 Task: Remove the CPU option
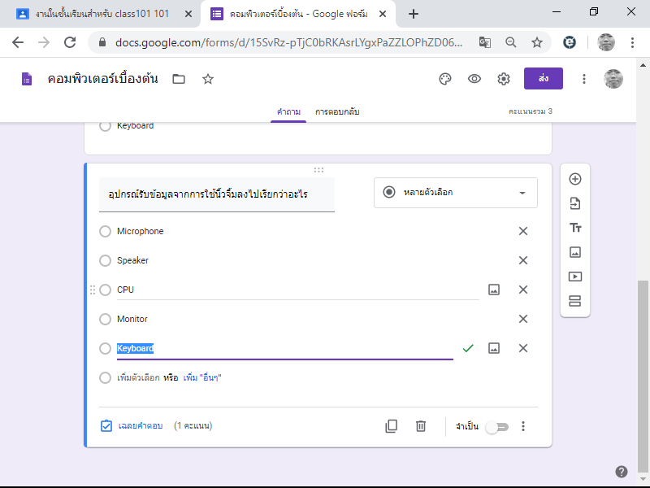(523, 290)
